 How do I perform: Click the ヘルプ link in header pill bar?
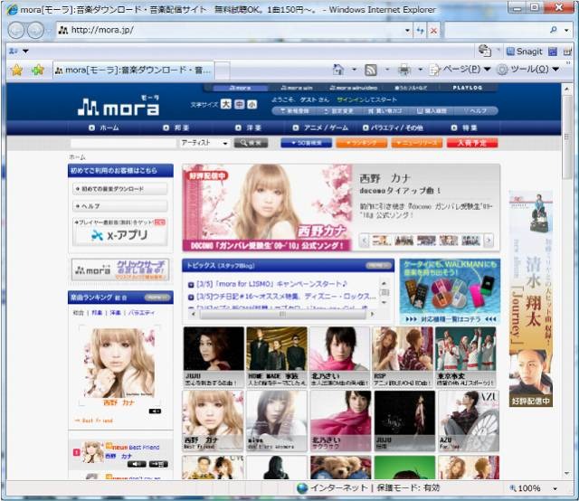[476, 110]
